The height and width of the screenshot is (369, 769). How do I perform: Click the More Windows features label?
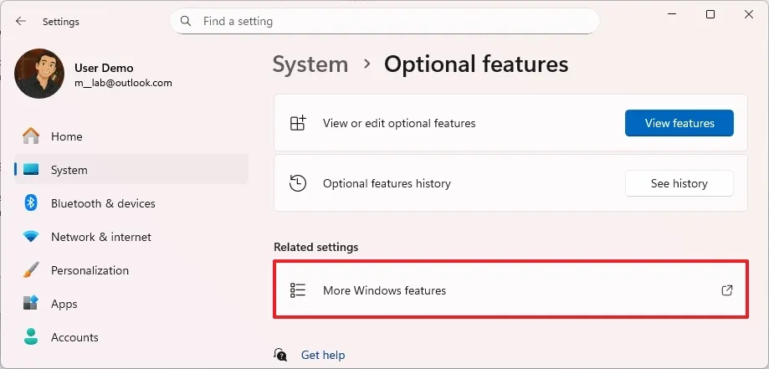click(385, 290)
